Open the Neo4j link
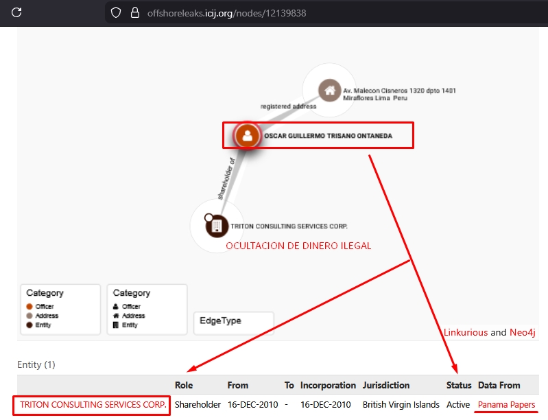This screenshot has height=420, width=548. tap(522, 332)
